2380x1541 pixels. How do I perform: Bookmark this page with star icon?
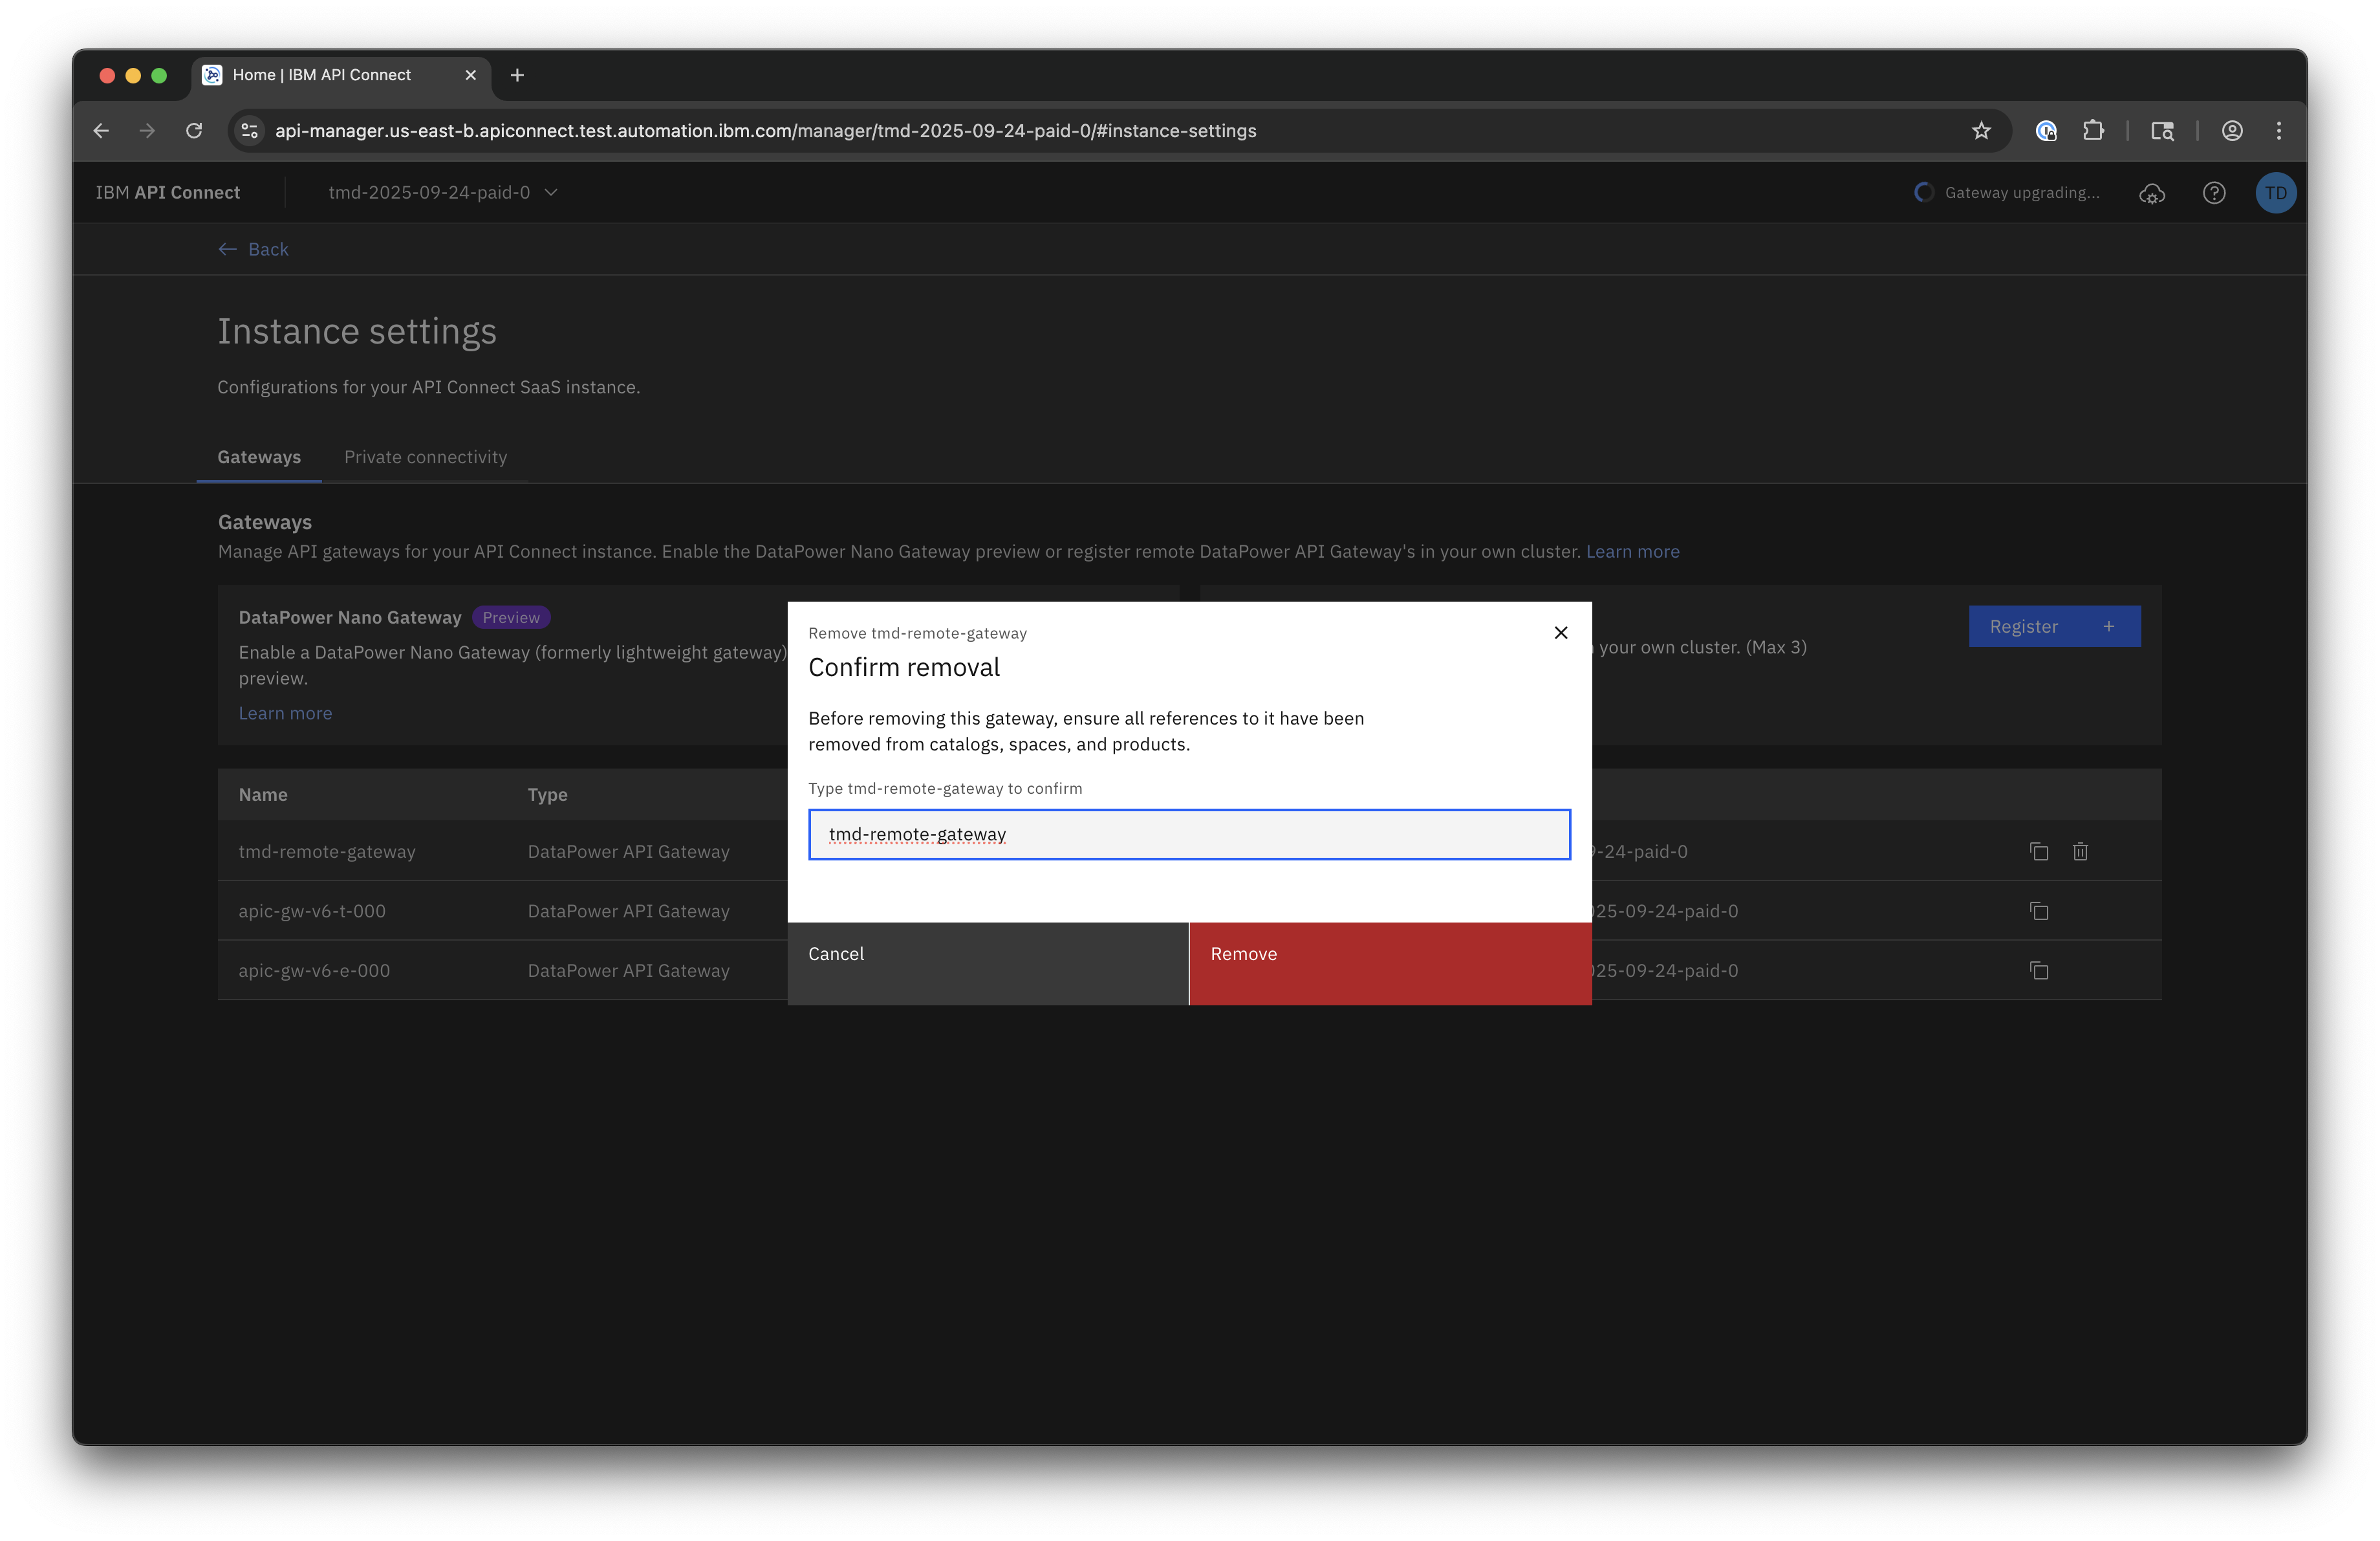(1980, 131)
